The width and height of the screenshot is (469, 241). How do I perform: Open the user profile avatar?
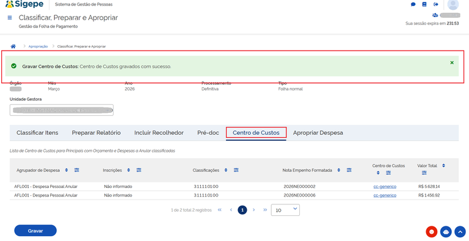453,4
